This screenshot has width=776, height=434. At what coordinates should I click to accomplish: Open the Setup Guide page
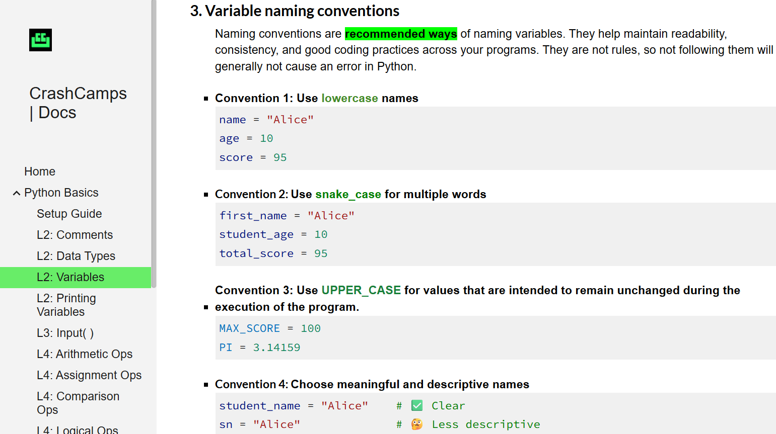pos(69,214)
